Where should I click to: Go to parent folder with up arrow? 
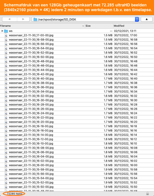[146, 19]
